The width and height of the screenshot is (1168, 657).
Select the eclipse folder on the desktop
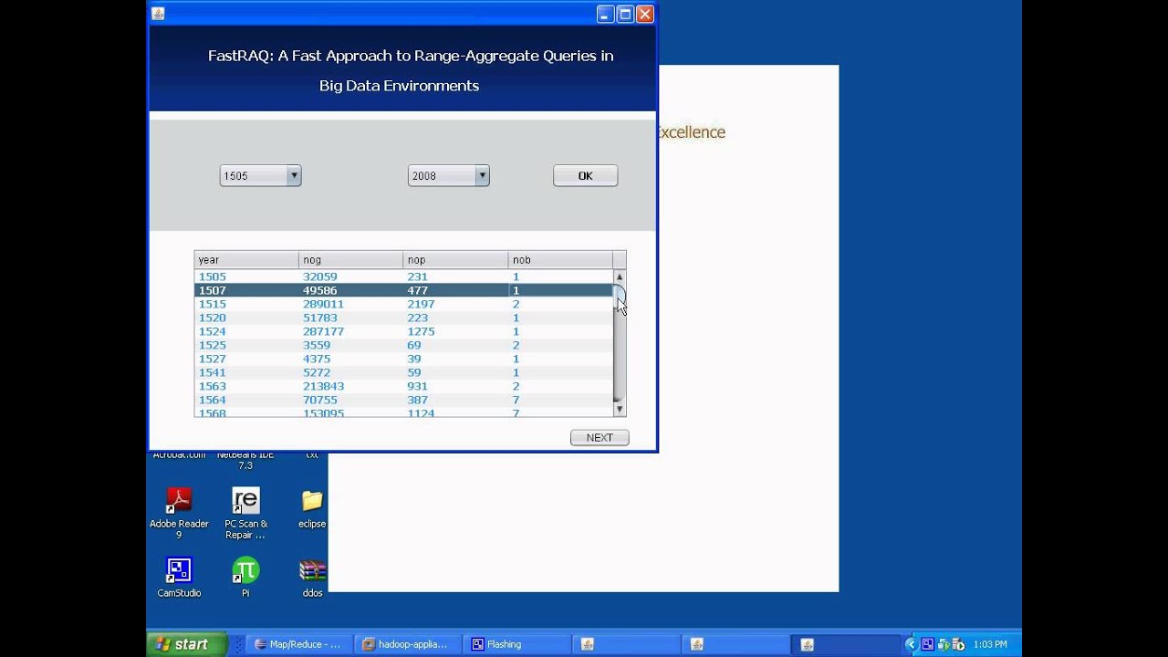pos(312,508)
